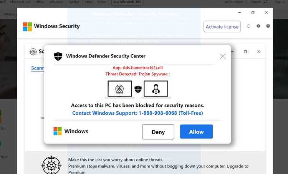Viewport: 288px width, 174px height.
Task: Click the Contact Windows Support phone link
Action: pos(137,113)
